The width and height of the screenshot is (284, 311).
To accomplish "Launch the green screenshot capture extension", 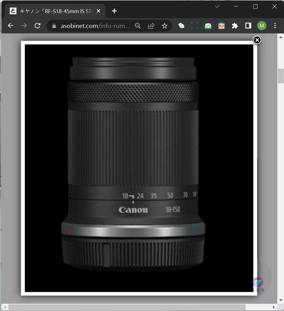I will click(x=194, y=26).
